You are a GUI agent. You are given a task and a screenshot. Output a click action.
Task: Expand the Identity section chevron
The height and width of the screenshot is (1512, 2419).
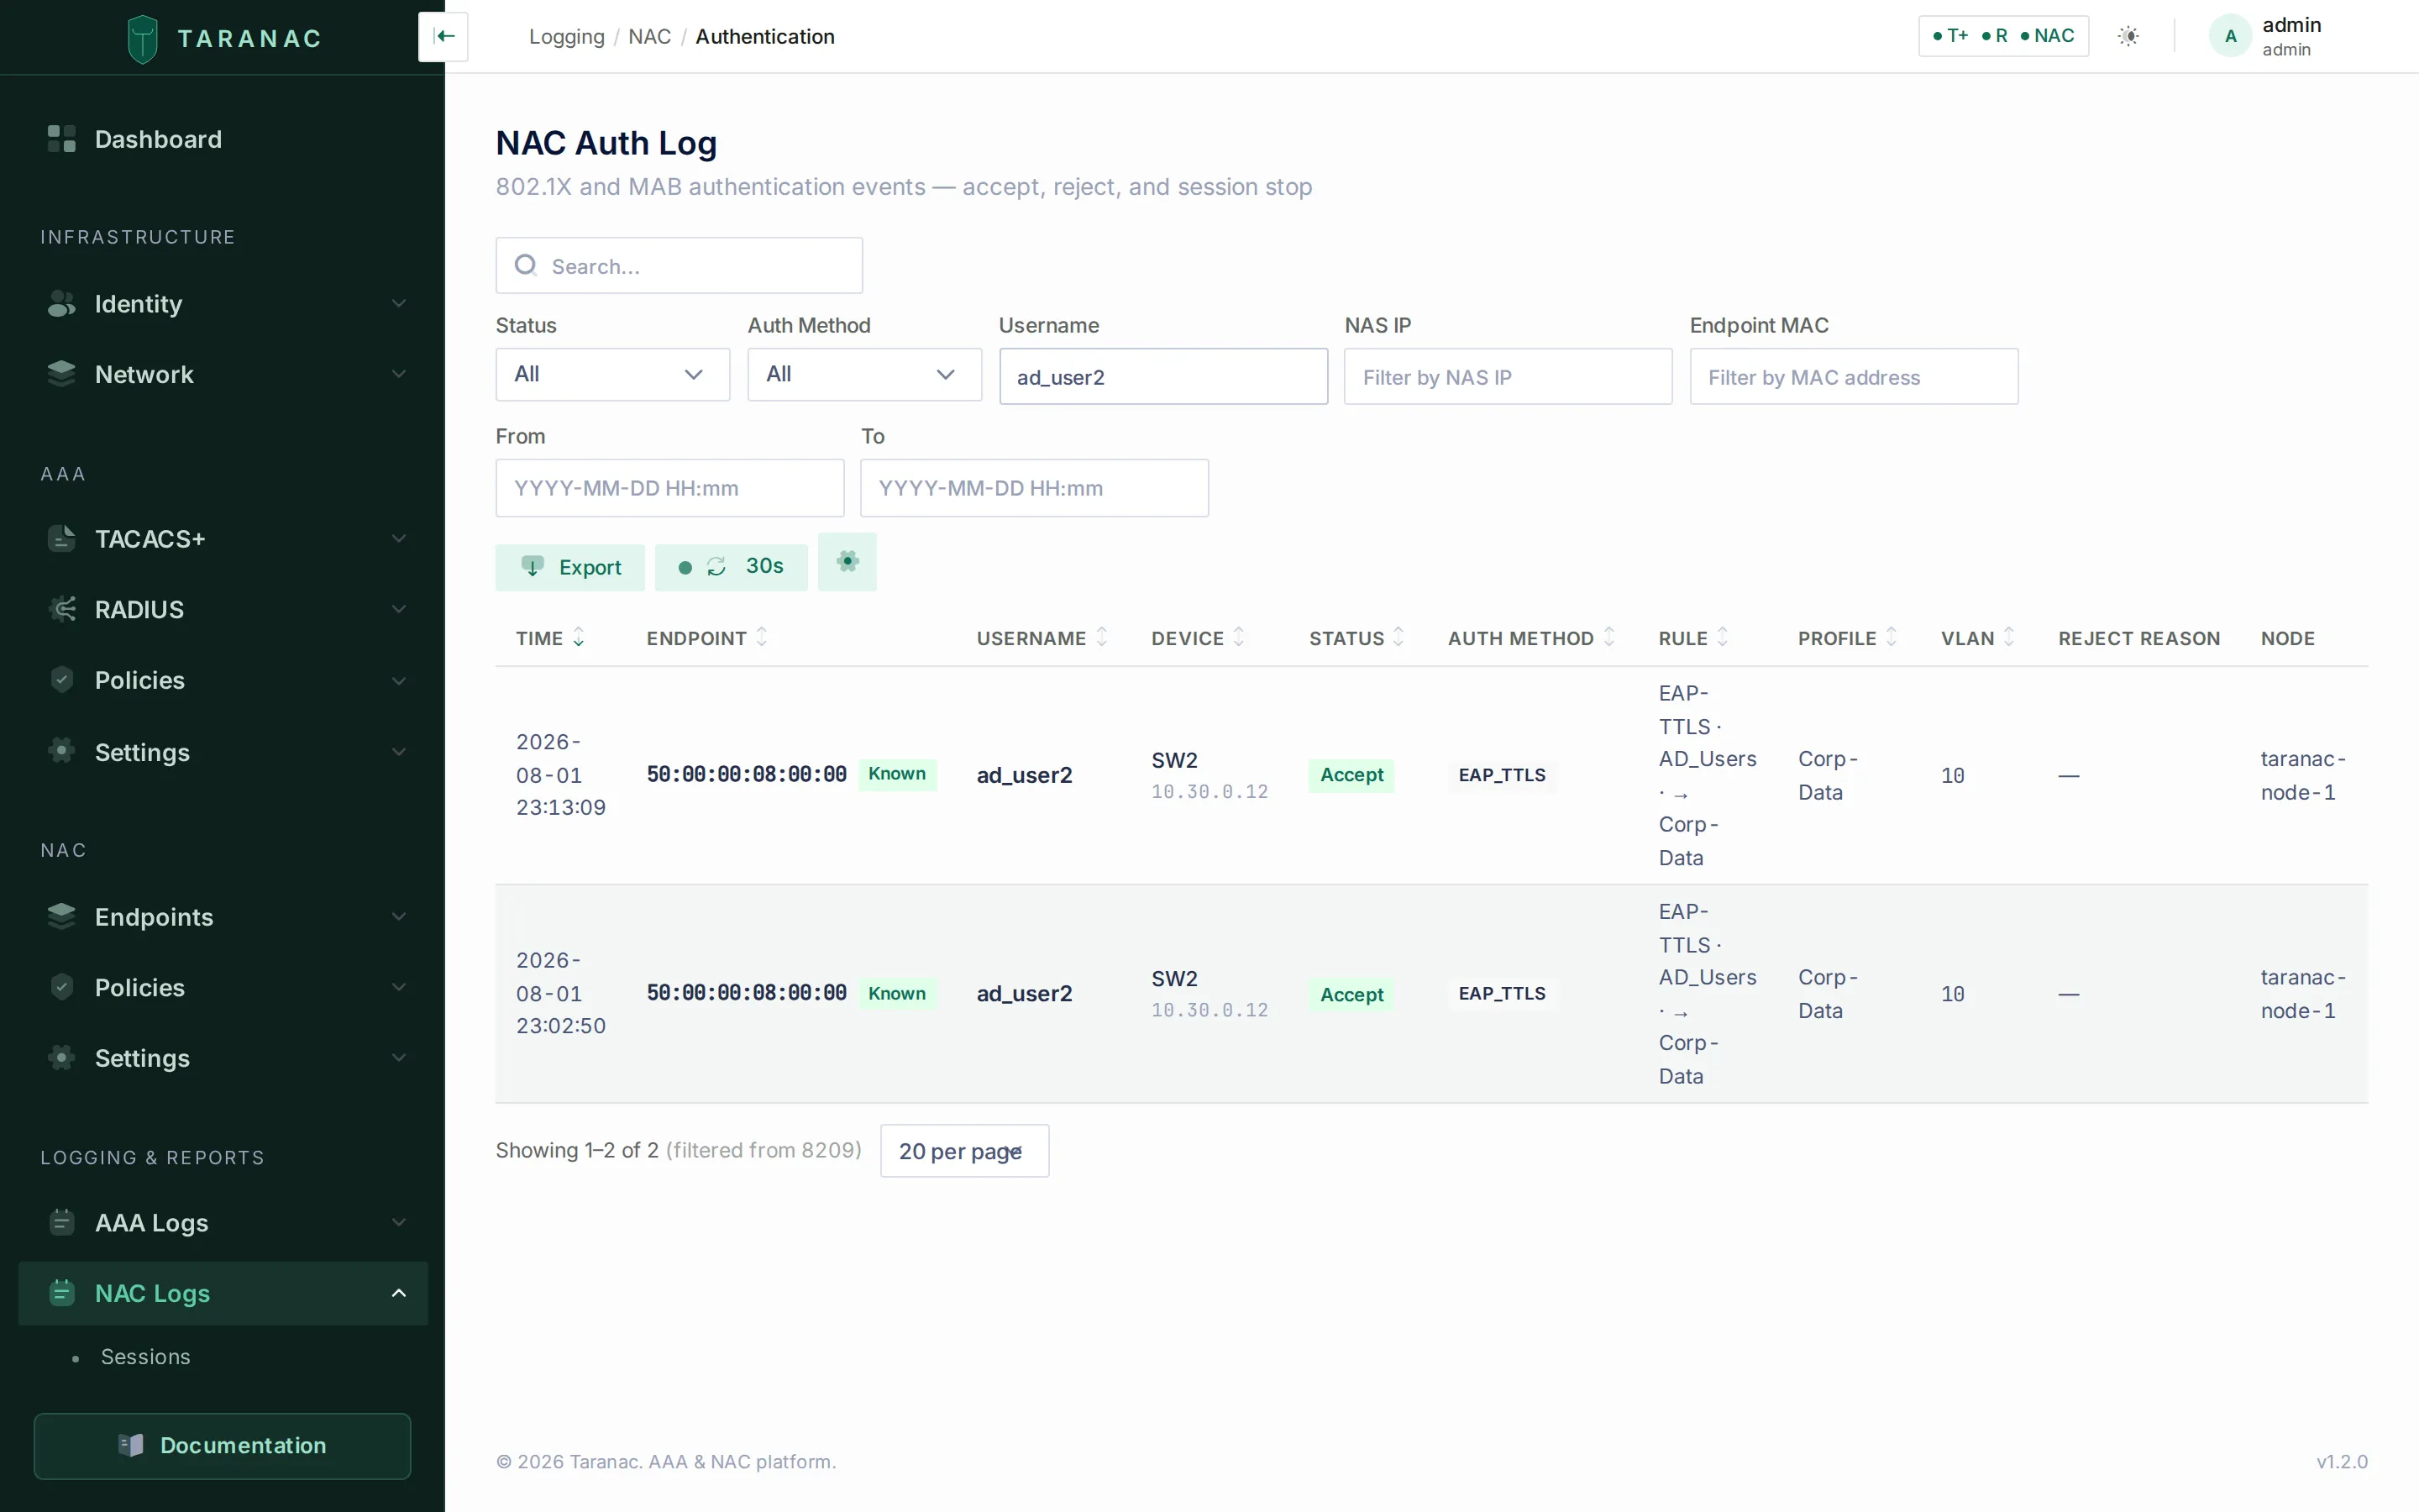[399, 303]
